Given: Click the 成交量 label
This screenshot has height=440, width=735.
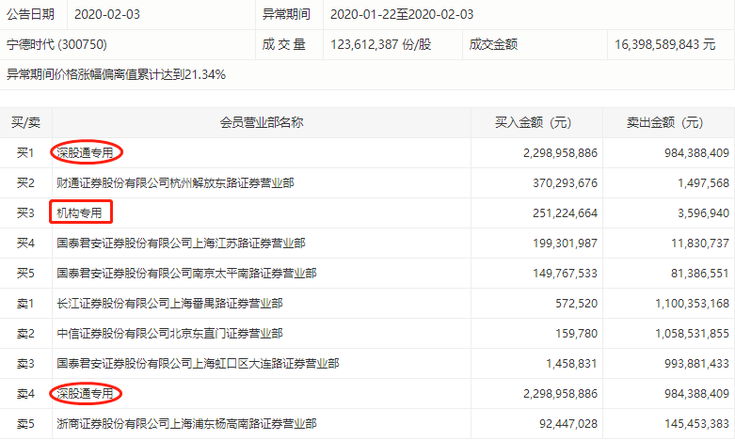Looking at the screenshot, I should click(283, 44).
